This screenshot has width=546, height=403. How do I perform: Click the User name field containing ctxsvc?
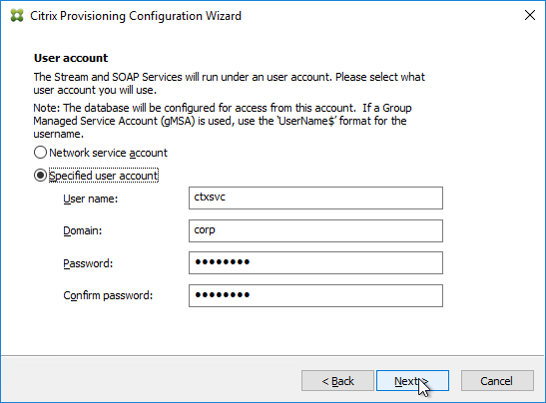(x=315, y=199)
